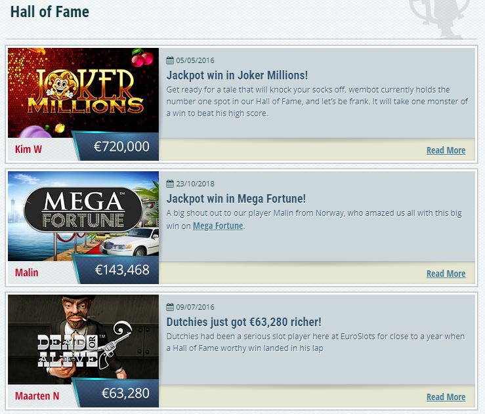
Task: Open the Dead or Alive game thumbnail
Action: pyautogui.click(x=83, y=339)
